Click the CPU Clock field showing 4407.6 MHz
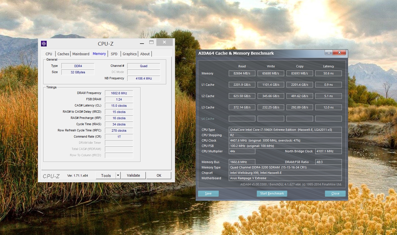This screenshot has height=235, width=397. click(x=285, y=140)
